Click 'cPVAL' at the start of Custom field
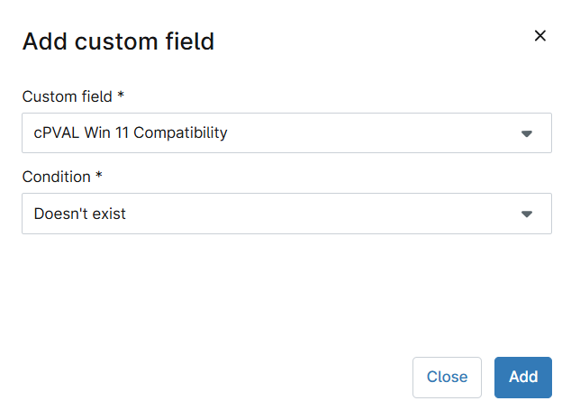Viewport: 571px width, 410px height. pyautogui.click(x=57, y=132)
